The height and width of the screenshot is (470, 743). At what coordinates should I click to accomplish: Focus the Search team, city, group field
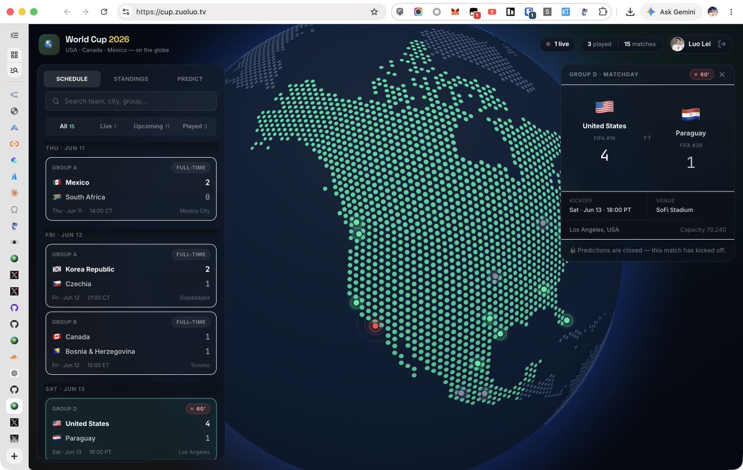click(x=131, y=101)
